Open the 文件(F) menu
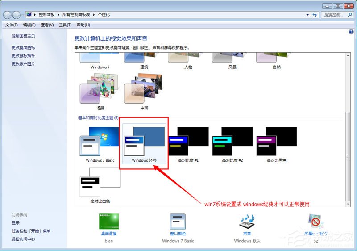 pos(12,25)
